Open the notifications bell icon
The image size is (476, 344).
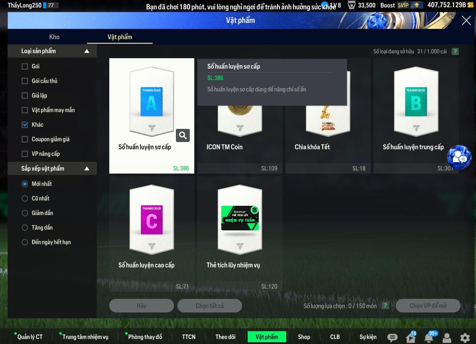click(x=429, y=337)
